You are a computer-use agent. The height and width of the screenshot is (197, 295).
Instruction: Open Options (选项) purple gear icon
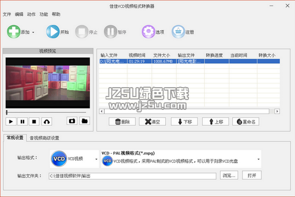pos(148,32)
